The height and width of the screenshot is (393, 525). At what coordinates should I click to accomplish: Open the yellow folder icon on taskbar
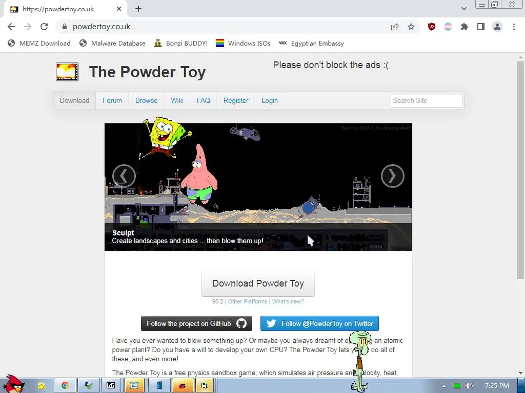41,386
